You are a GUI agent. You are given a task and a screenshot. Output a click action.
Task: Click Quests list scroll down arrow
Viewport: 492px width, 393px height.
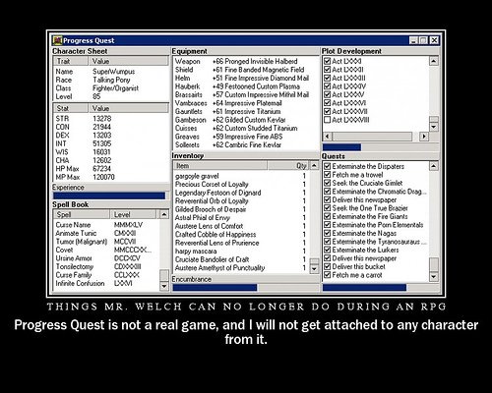click(434, 277)
